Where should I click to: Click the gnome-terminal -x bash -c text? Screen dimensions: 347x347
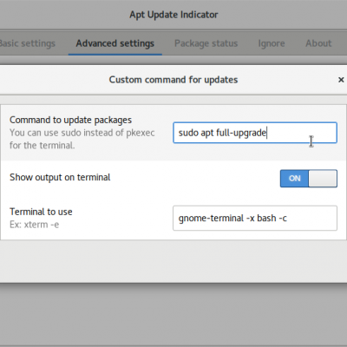pyautogui.click(x=232, y=218)
